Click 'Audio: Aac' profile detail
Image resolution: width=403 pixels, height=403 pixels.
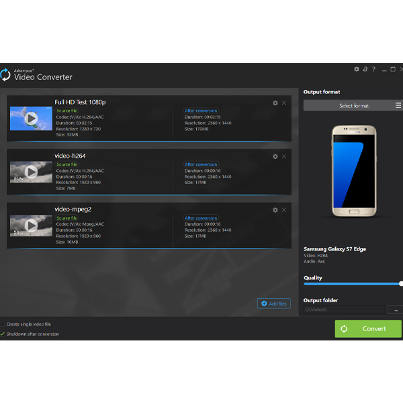pos(314,261)
